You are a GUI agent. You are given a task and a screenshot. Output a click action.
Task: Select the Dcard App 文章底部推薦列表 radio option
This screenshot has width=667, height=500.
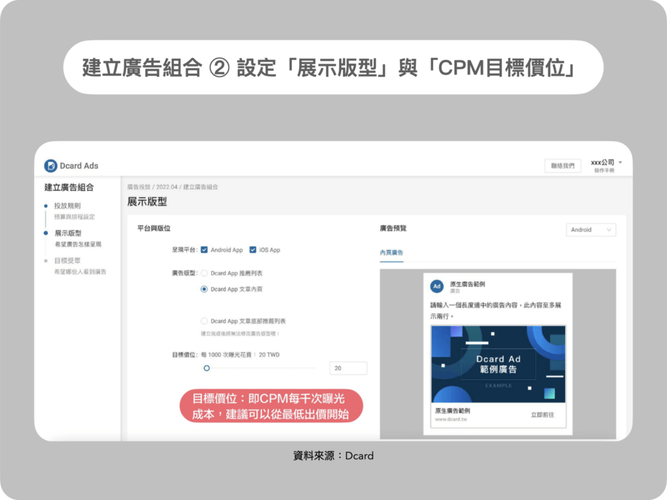point(204,321)
